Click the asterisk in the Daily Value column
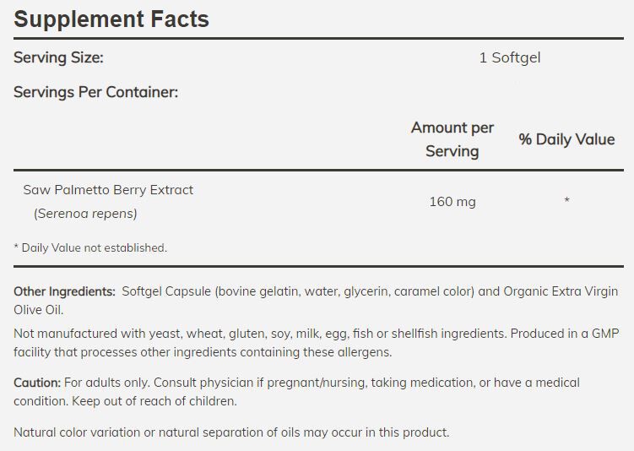 tap(566, 201)
